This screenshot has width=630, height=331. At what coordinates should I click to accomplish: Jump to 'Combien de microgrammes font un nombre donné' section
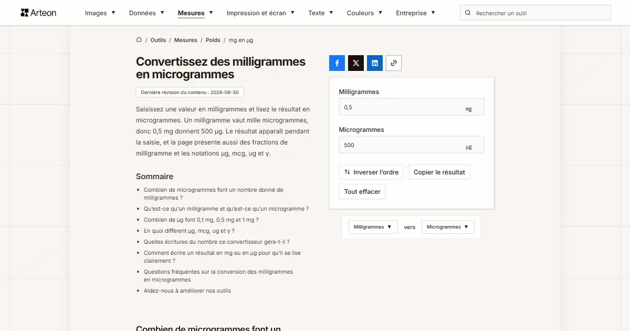pos(213,194)
